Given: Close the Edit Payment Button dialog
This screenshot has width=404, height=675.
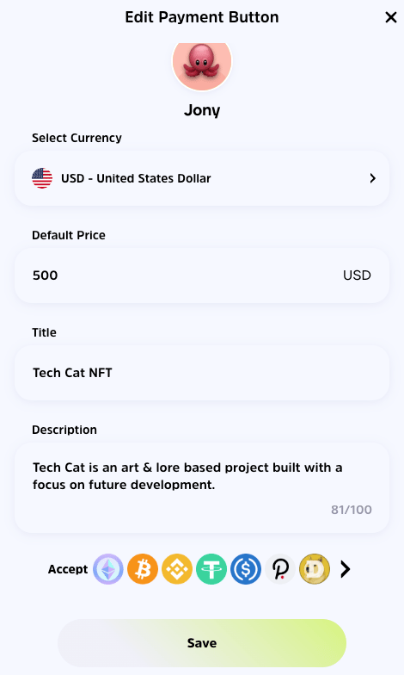Looking at the screenshot, I should 391,17.
